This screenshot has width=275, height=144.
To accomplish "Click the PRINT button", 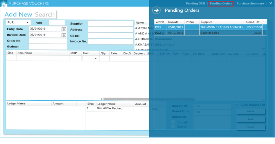I will tap(250, 111).
